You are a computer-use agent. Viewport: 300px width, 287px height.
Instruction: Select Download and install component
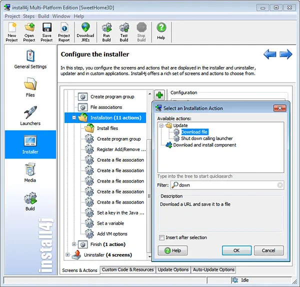coord(204,145)
